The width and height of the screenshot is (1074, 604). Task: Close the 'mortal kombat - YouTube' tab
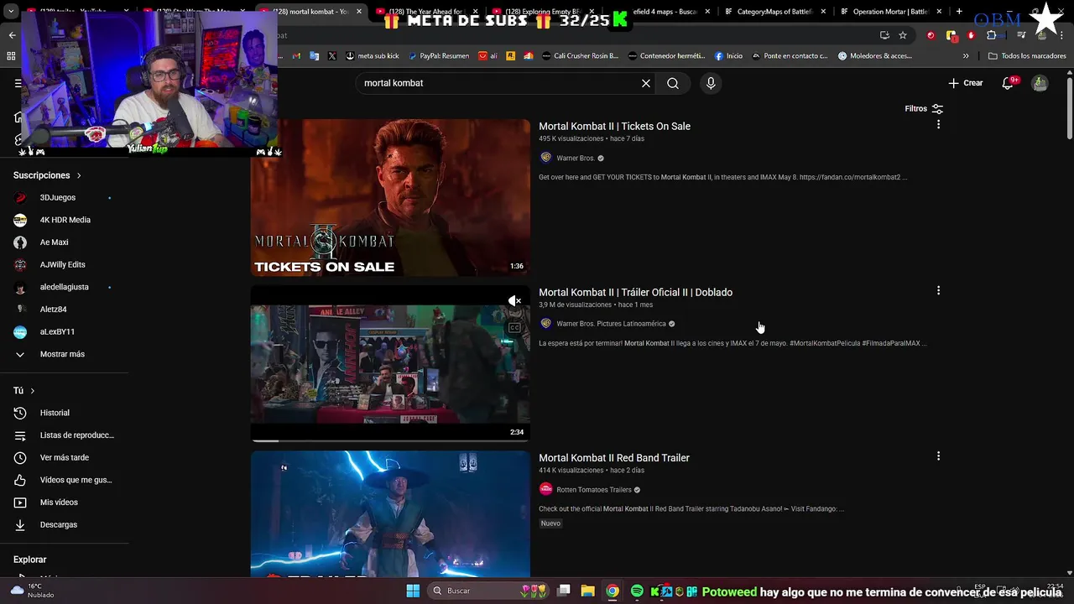pyautogui.click(x=359, y=12)
